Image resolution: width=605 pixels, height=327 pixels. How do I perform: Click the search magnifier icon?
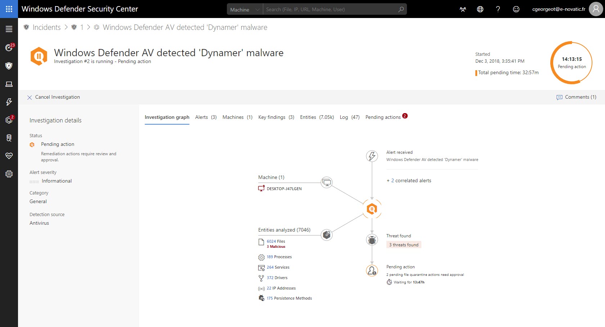[x=401, y=9]
